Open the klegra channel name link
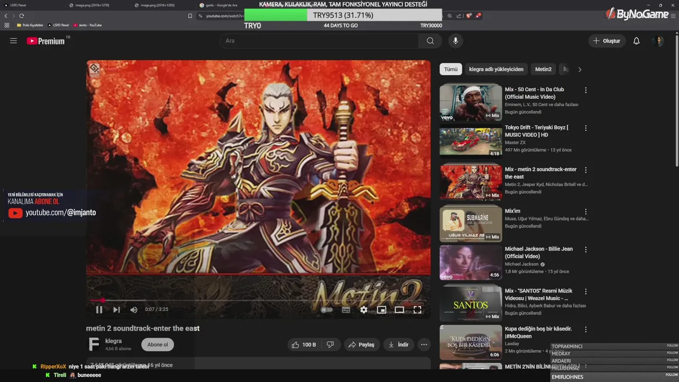 114,341
